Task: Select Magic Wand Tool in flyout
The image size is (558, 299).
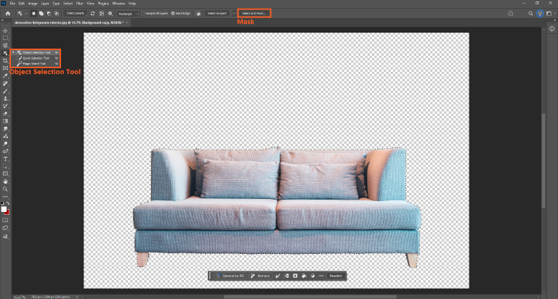Action: (36, 64)
